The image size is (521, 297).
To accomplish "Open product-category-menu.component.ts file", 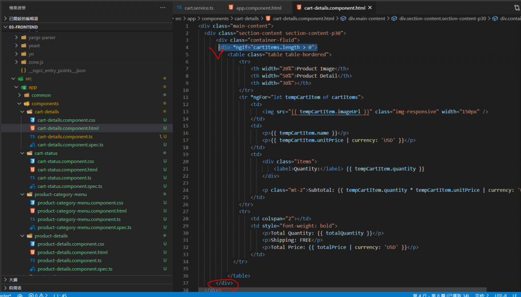I will tap(79, 219).
